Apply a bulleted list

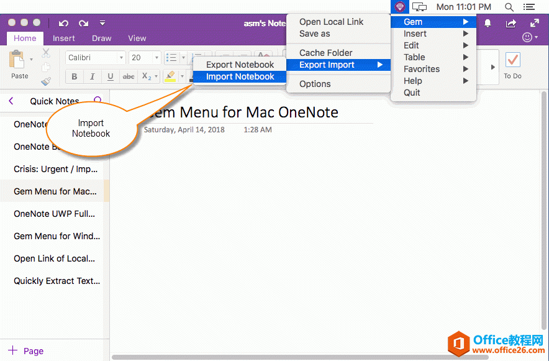click(171, 58)
